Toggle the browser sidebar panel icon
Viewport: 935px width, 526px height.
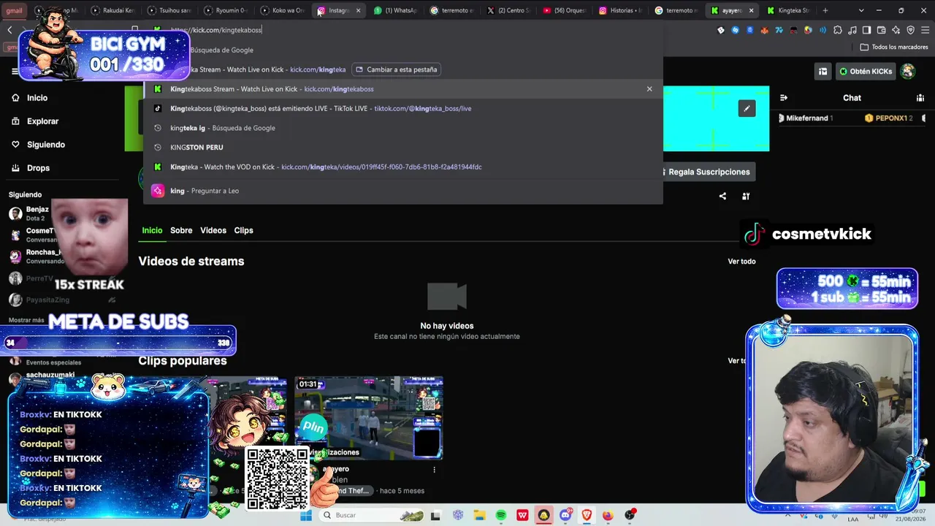click(866, 30)
